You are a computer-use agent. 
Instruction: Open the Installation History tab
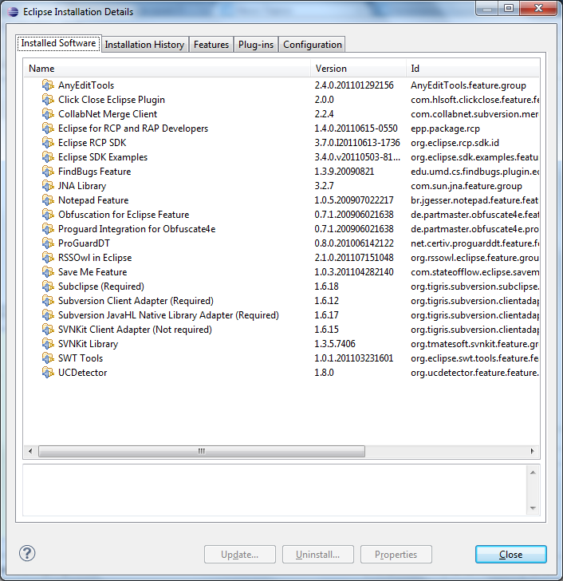pyautogui.click(x=144, y=45)
